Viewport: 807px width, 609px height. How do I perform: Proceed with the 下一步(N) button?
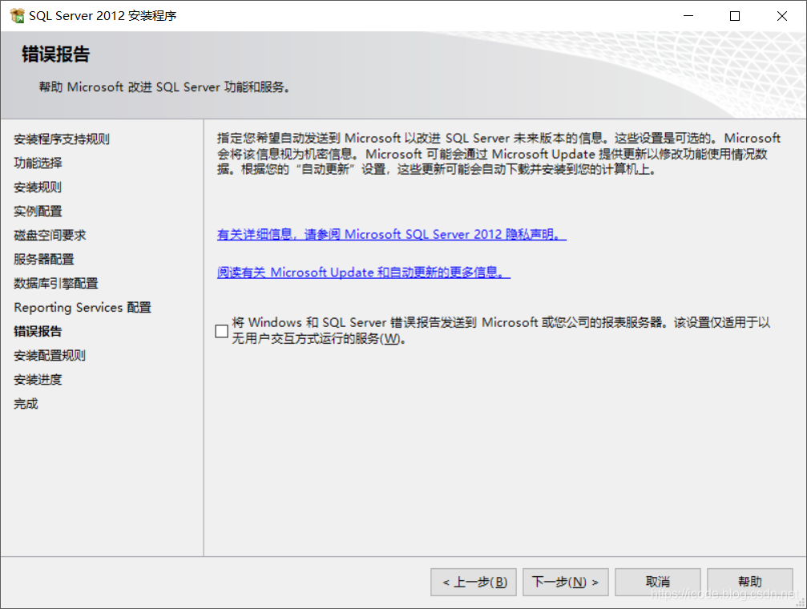tap(566, 583)
